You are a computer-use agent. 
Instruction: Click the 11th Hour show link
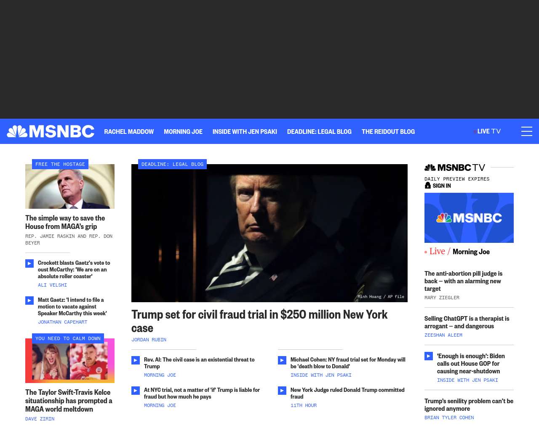[x=304, y=405]
